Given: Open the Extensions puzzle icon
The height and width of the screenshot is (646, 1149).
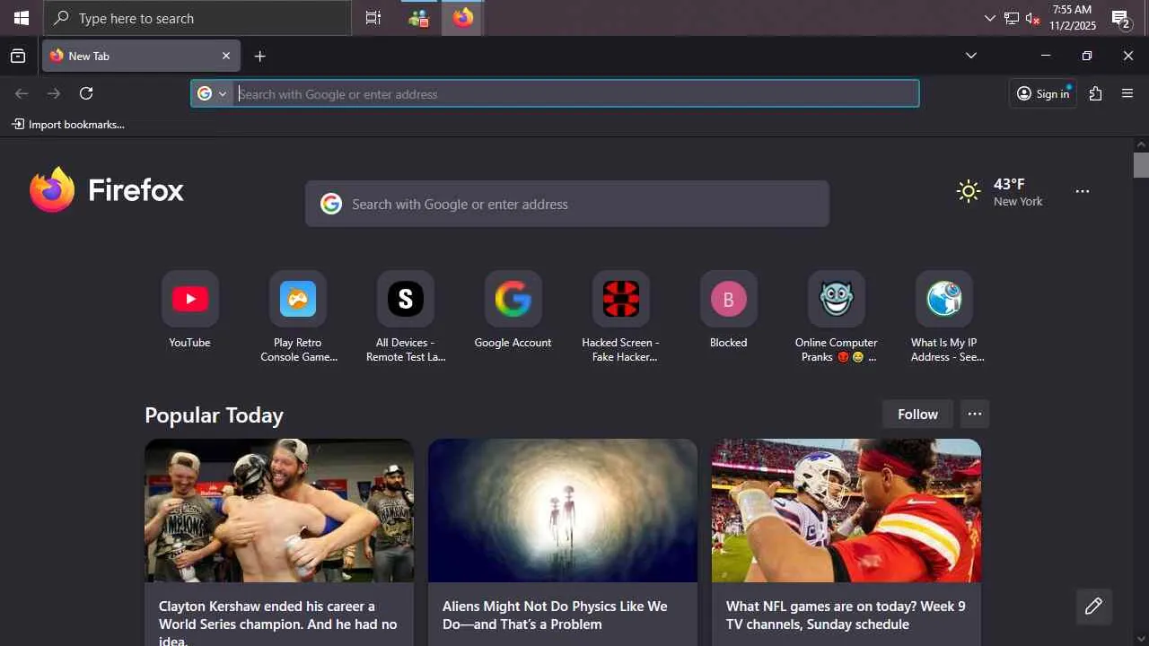Looking at the screenshot, I should click(1095, 93).
